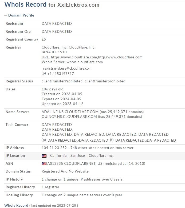This screenshot has width=185, height=208.
Task: Click Registrant Org label
Action: point(18,32)
